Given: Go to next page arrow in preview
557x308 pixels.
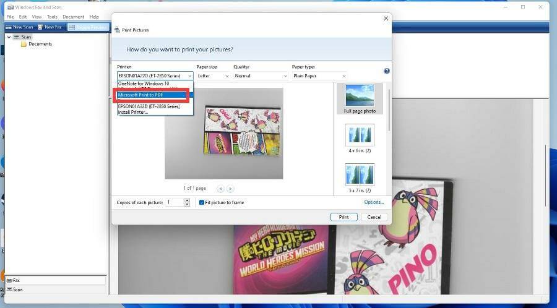Looking at the screenshot, I should (230, 189).
